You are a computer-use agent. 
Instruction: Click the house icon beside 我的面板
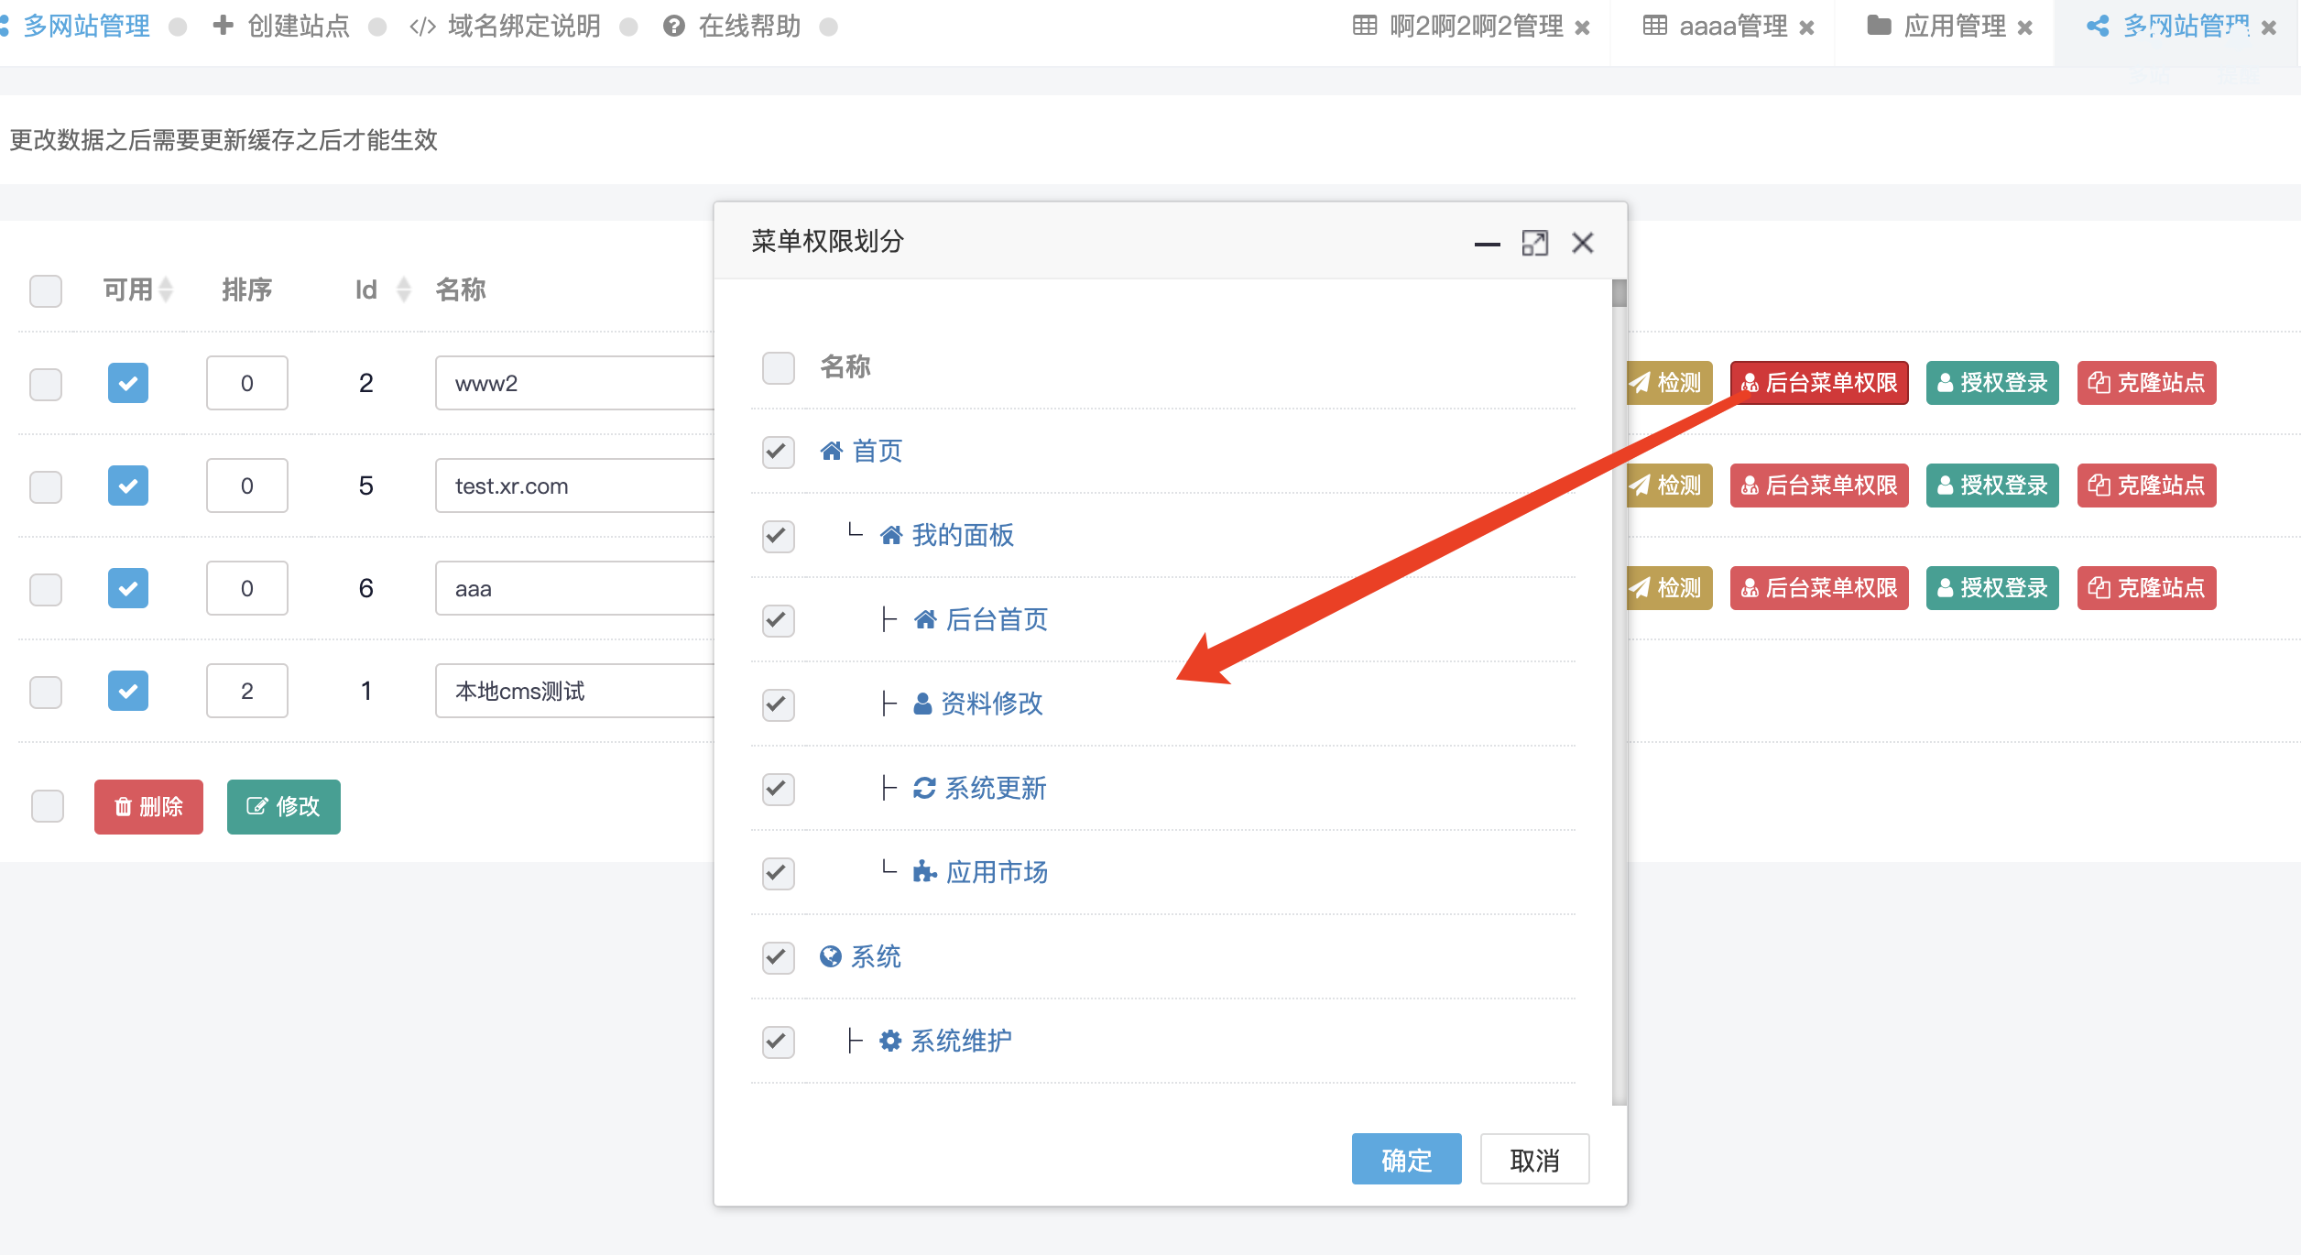tap(890, 535)
